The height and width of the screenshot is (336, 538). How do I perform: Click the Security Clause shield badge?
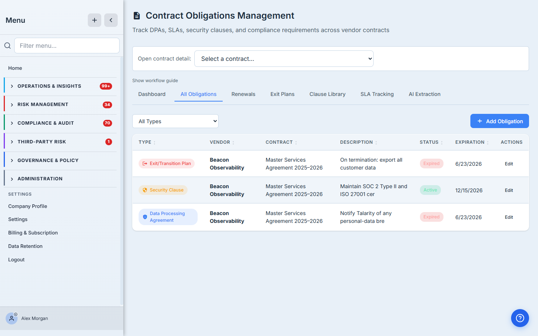coord(163,190)
